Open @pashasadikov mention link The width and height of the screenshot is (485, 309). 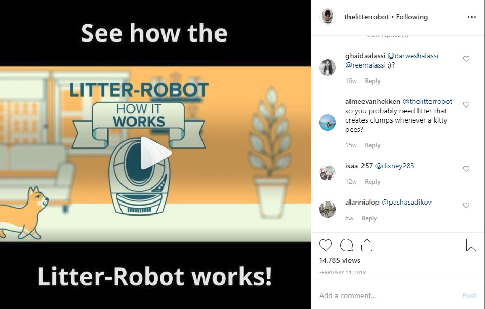pyautogui.click(x=407, y=203)
